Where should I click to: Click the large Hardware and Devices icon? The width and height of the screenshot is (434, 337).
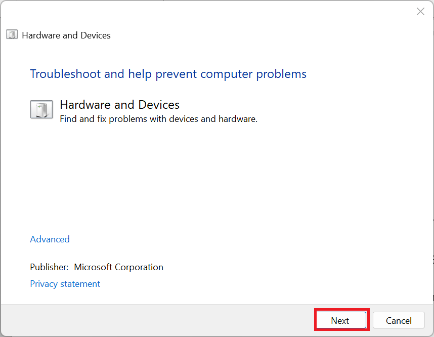pyautogui.click(x=41, y=109)
